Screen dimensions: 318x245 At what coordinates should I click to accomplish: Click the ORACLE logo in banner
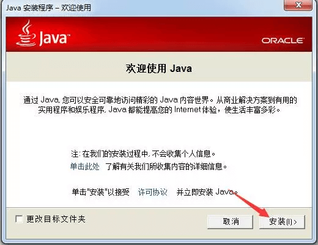click(x=283, y=40)
